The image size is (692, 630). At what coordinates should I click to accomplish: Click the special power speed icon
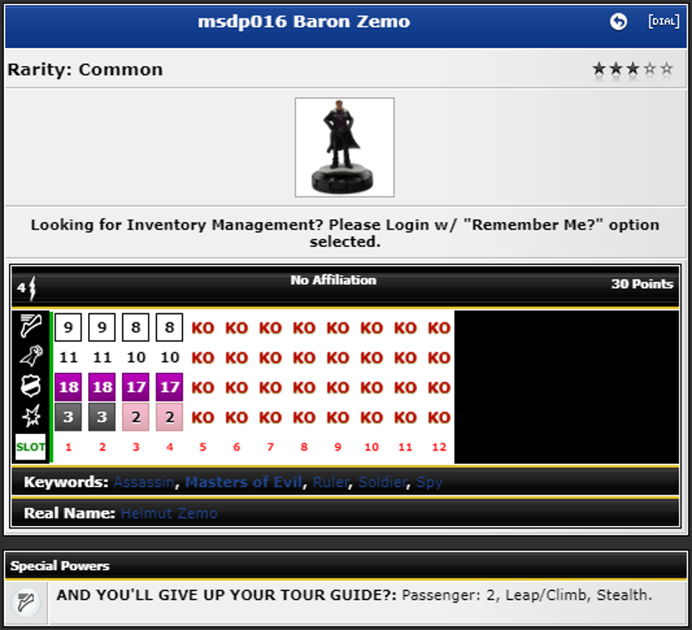pyautogui.click(x=26, y=603)
